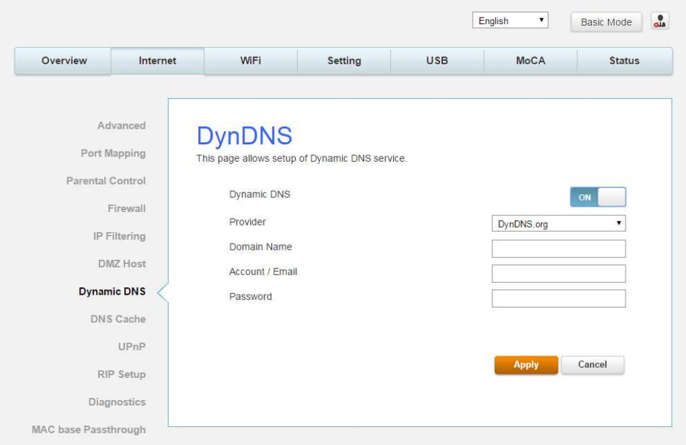Click the user logout icon at top right

[x=660, y=21]
